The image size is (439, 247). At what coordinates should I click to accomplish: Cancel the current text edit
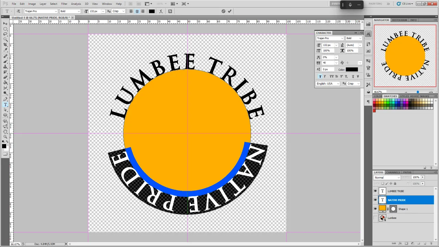point(223,11)
